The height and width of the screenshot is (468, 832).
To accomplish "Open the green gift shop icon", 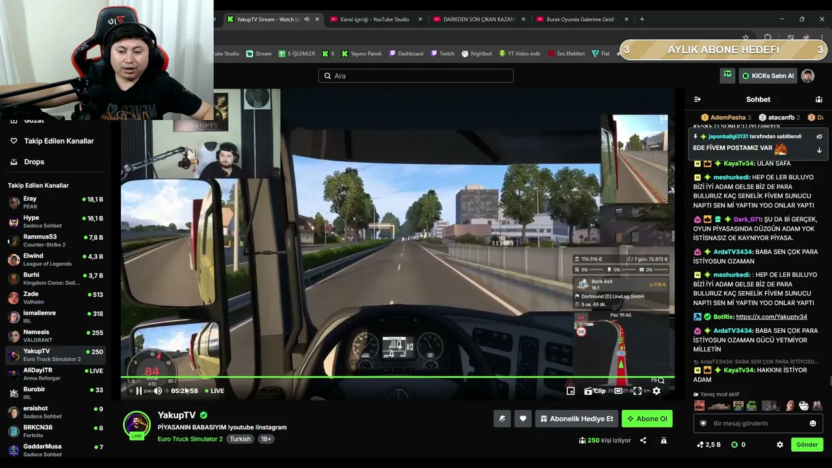I will [x=727, y=75].
